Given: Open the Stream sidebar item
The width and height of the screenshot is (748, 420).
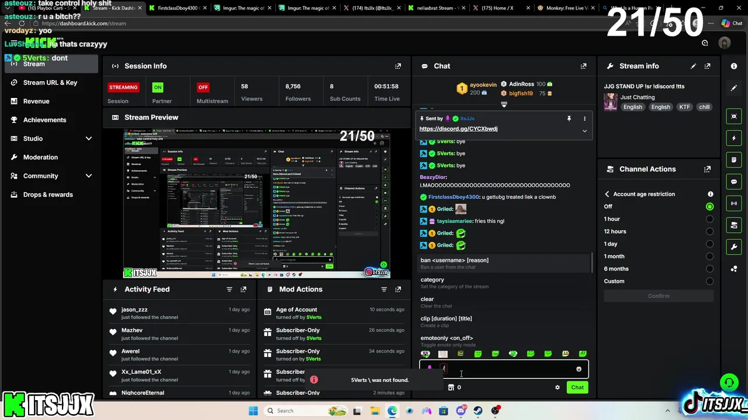Looking at the screenshot, I should click(x=51, y=64).
